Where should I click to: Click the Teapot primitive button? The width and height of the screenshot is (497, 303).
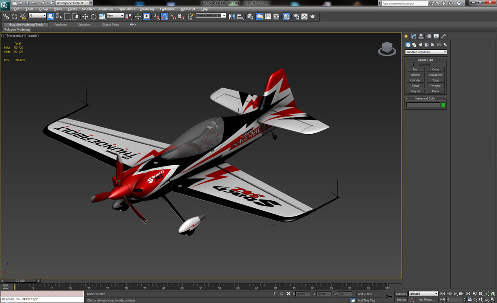tap(415, 91)
